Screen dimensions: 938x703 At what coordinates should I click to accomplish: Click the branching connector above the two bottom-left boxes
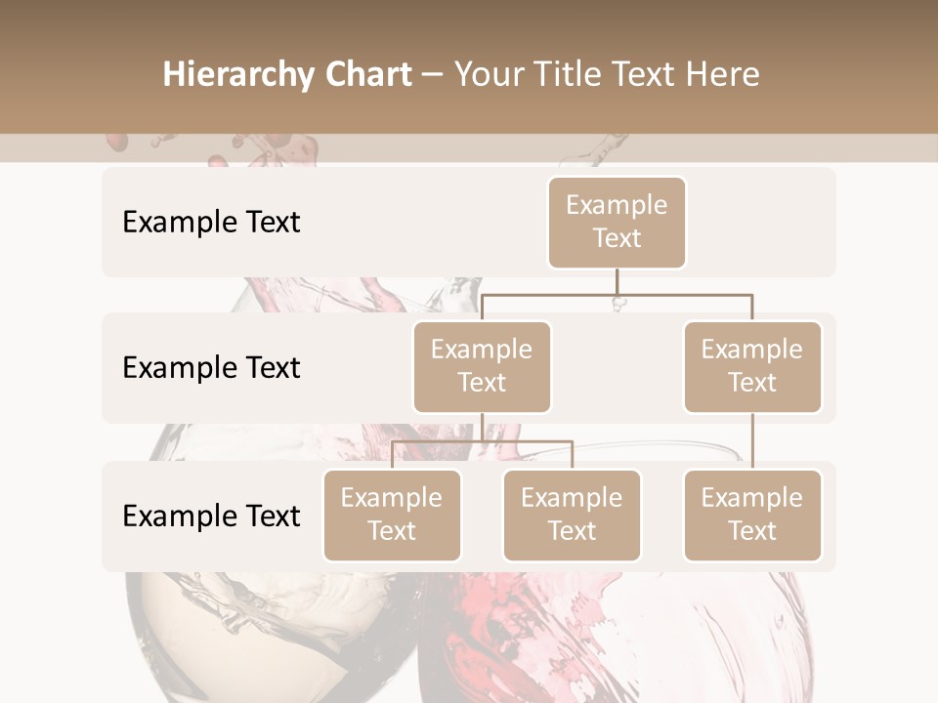[x=482, y=441]
